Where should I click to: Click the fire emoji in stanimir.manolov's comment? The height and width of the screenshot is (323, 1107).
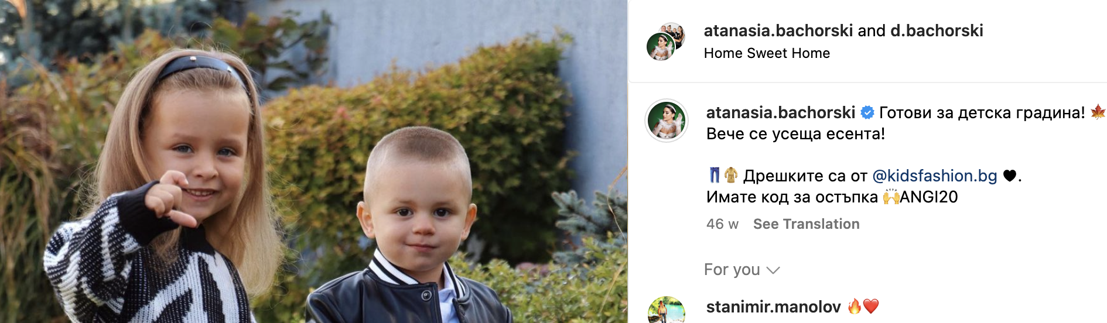point(855,306)
